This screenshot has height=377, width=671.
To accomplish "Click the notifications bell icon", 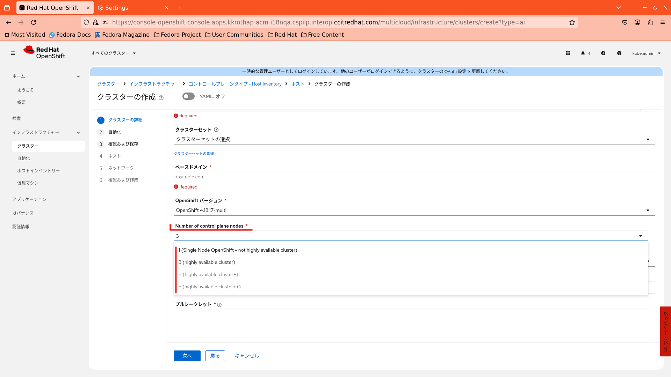I will point(583,53).
